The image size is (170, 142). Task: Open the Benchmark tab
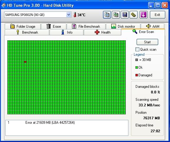click(27, 32)
